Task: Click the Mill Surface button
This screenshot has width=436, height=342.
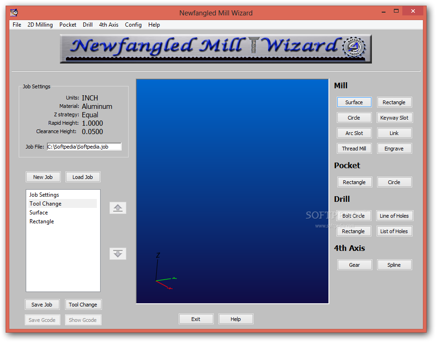Action: 354,102
